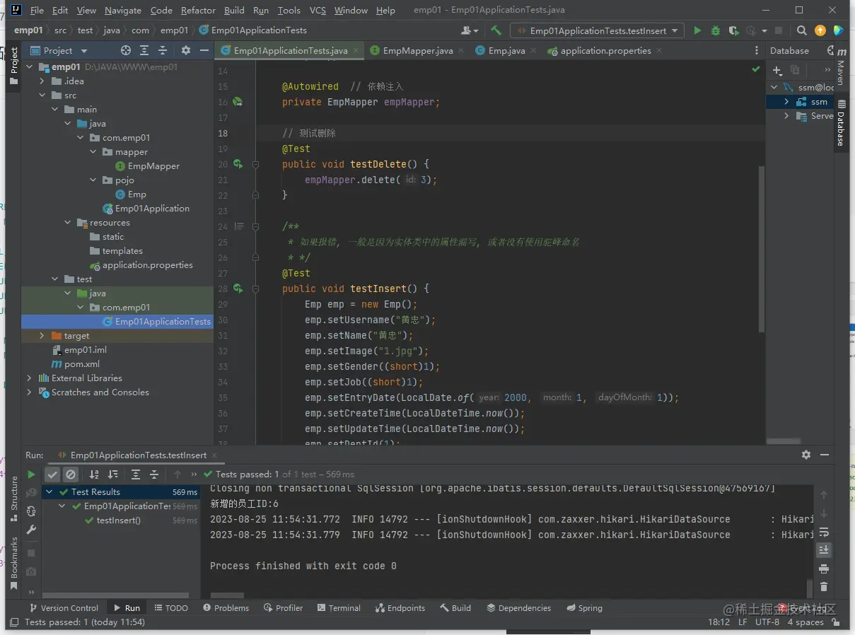Toggle scroll to end in console
Screen dimensions: 855x635
pyautogui.click(x=823, y=549)
